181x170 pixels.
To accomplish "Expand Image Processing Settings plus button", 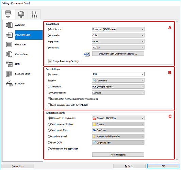I will coord(50,61).
